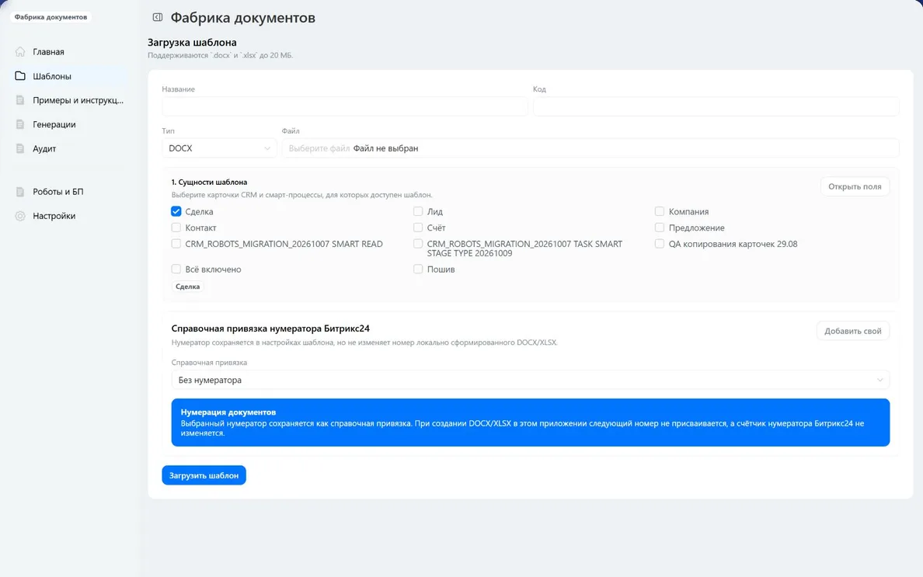Uncheck the Сделка checkbox
This screenshot has width=923, height=577.
(176, 211)
